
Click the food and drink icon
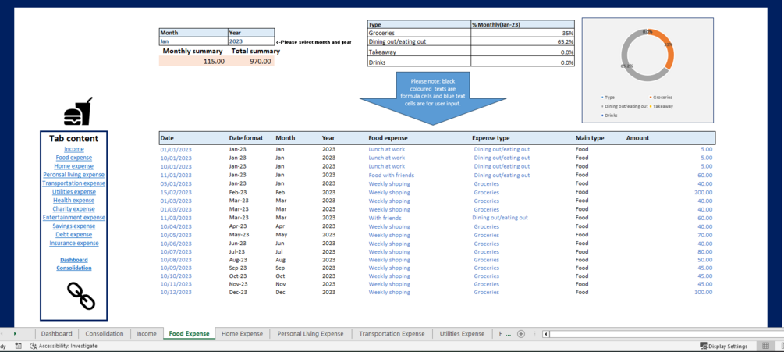point(78,111)
